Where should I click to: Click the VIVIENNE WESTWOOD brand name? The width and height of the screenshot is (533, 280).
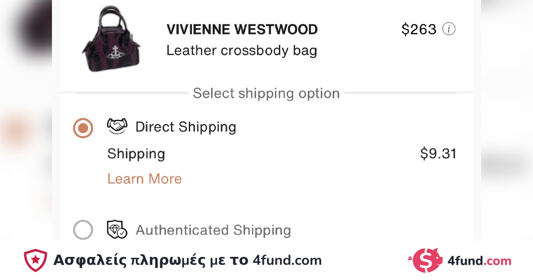(242, 30)
